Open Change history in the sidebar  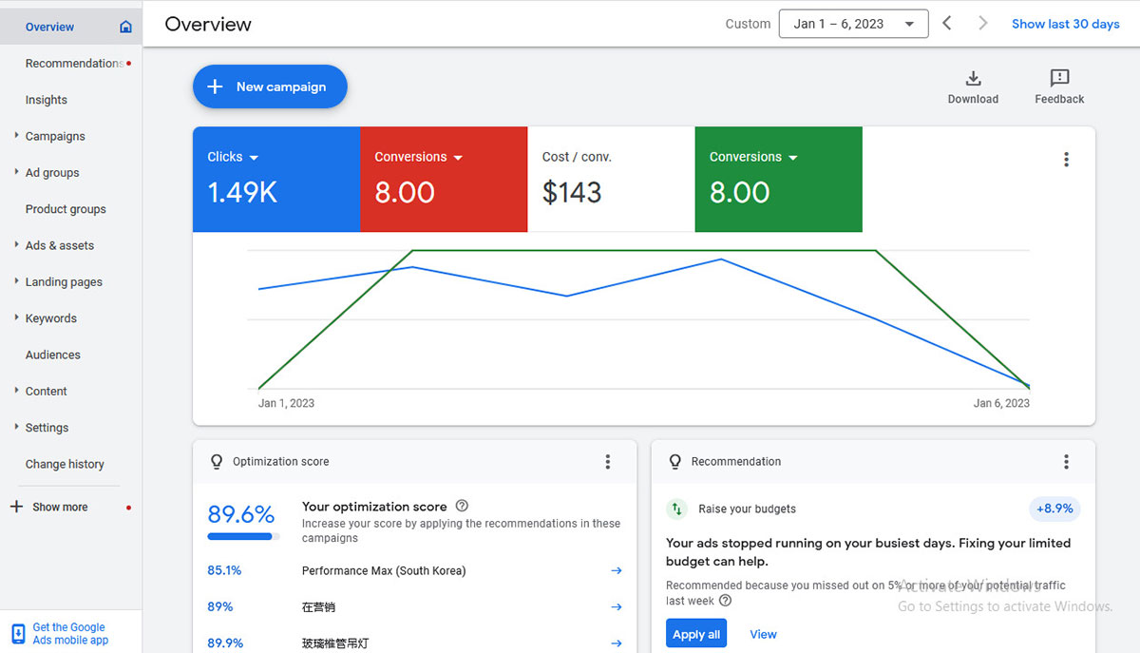(65, 464)
